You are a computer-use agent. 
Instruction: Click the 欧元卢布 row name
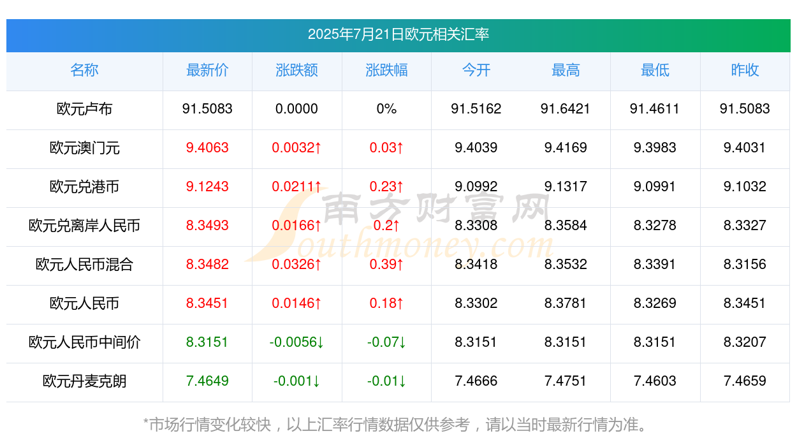[x=84, y=109]
